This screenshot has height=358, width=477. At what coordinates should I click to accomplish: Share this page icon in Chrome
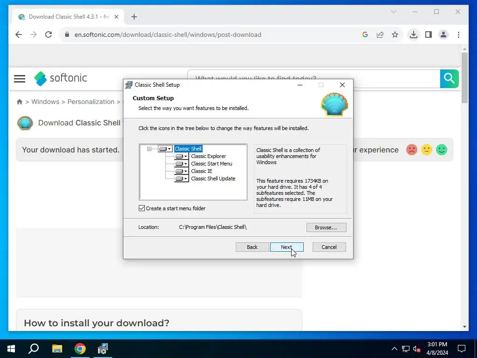pyautogui.click(x=380, y=34)
